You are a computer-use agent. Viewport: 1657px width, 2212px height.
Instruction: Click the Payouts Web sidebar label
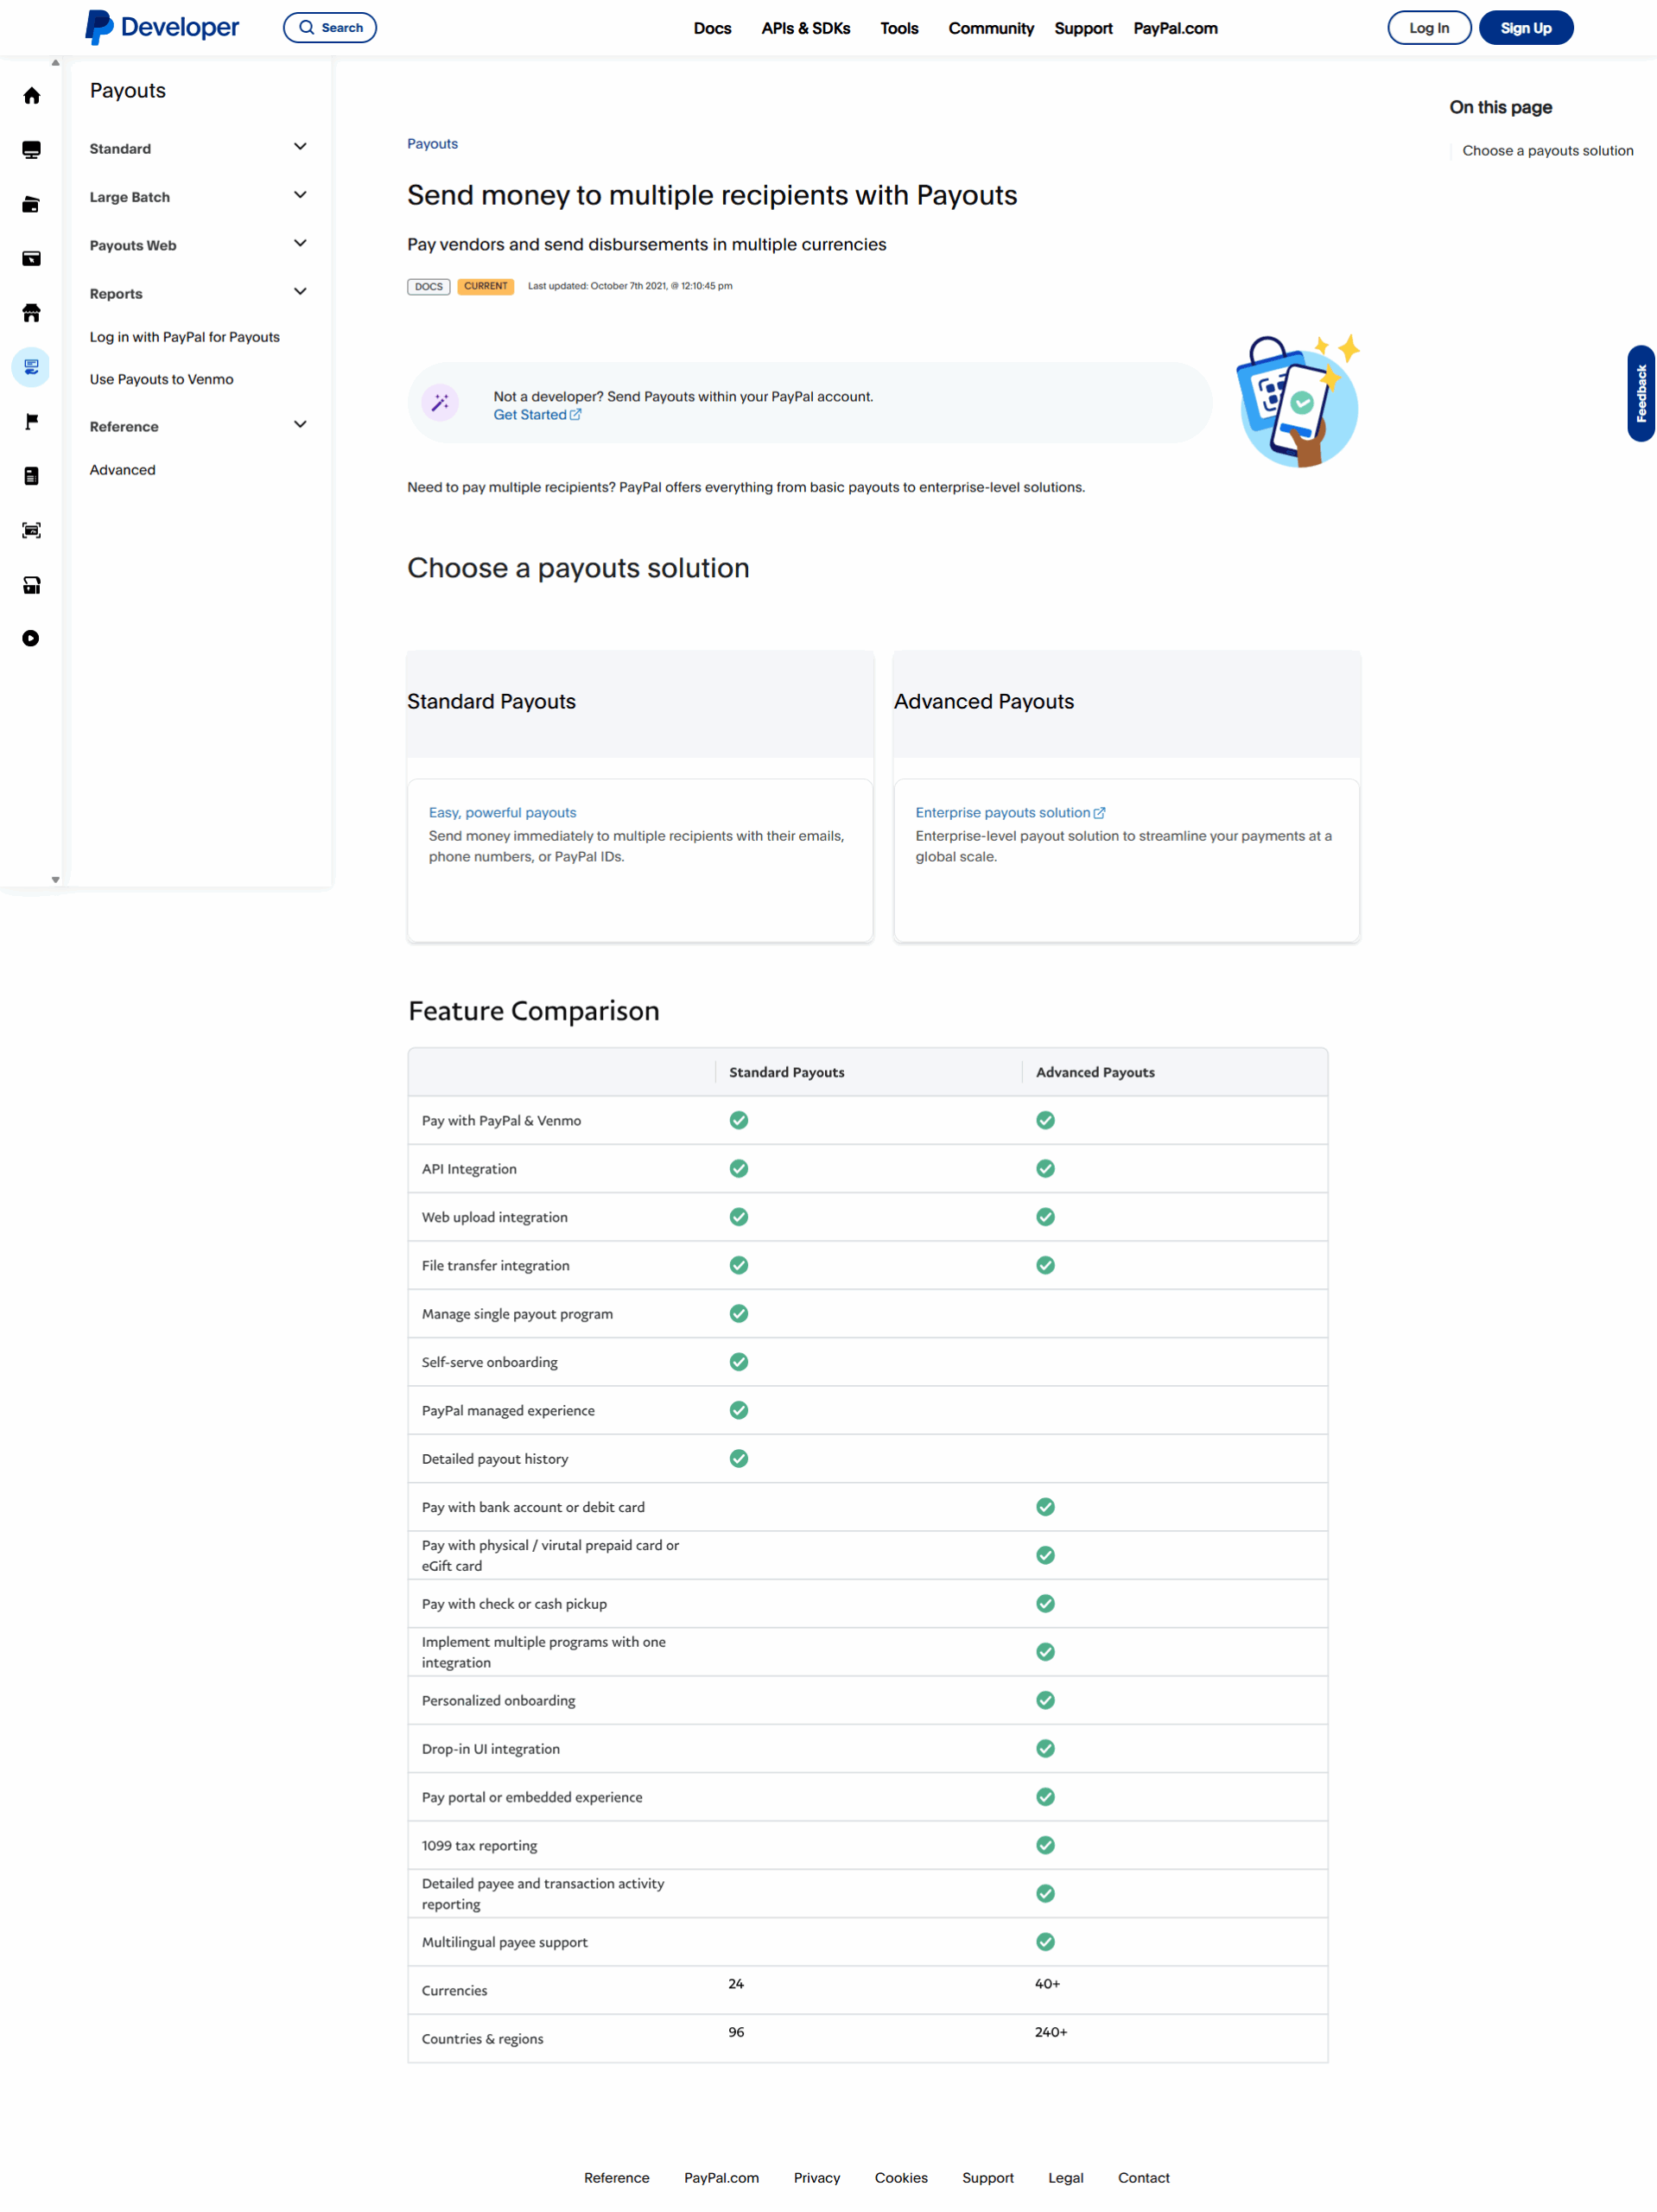(x=133, y=245)
